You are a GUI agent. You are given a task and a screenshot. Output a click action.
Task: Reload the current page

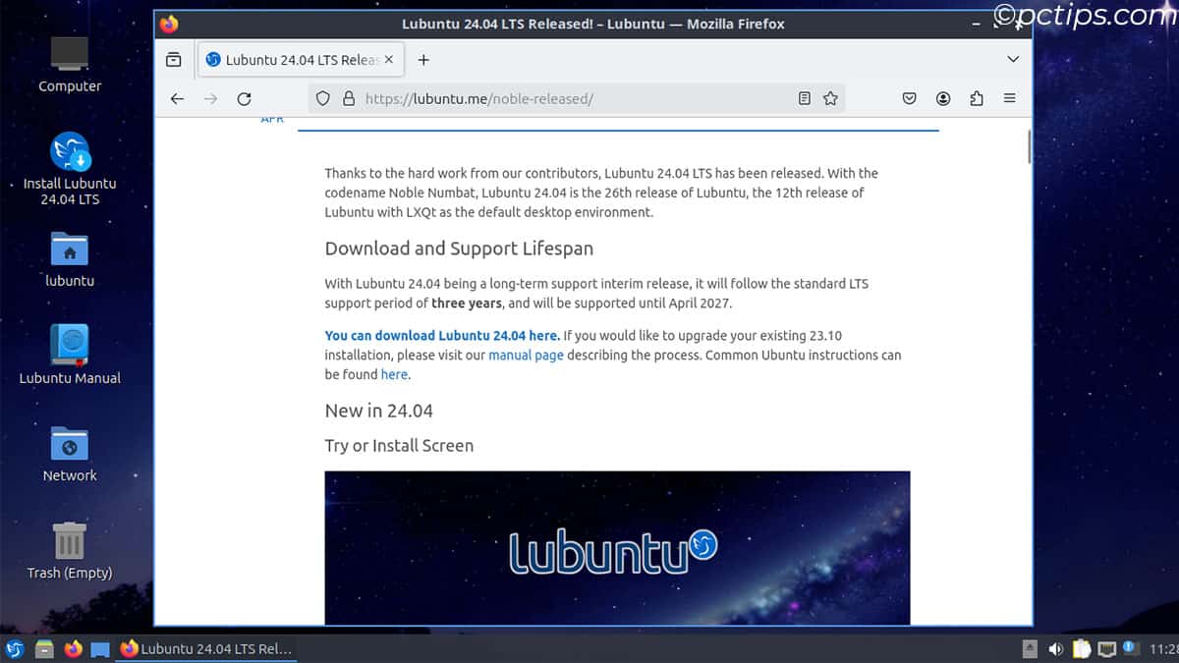point(244,98)
